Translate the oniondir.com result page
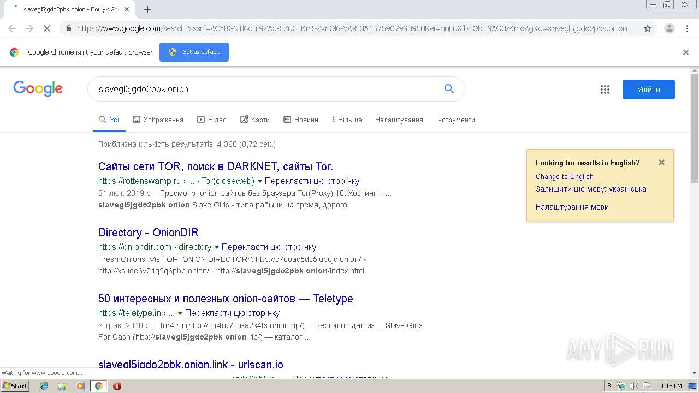 click(x=269, y=247)
